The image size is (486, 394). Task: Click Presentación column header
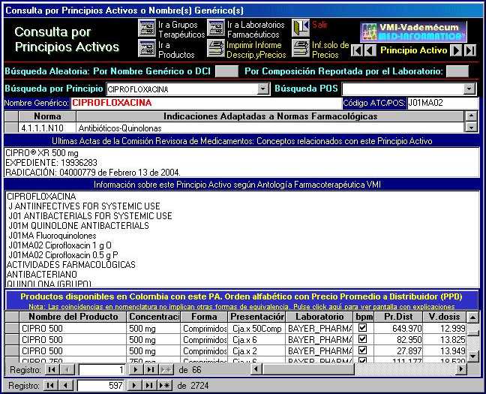(256, 317)
